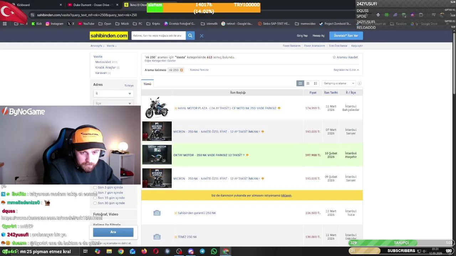Open the X bookmark
Screen dimensions: 456x256
point(71,24)
